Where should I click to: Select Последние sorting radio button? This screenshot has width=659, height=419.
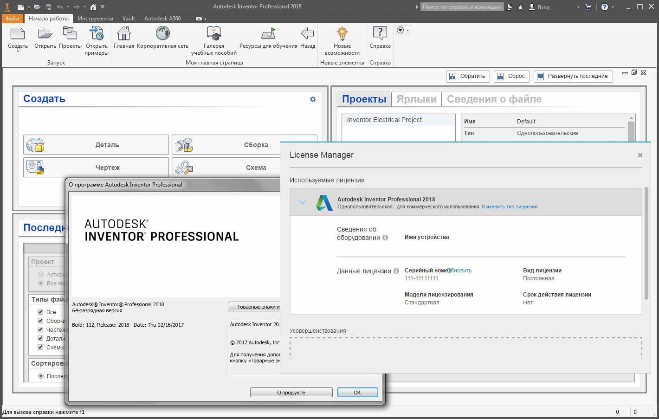(x=41, y=376)
